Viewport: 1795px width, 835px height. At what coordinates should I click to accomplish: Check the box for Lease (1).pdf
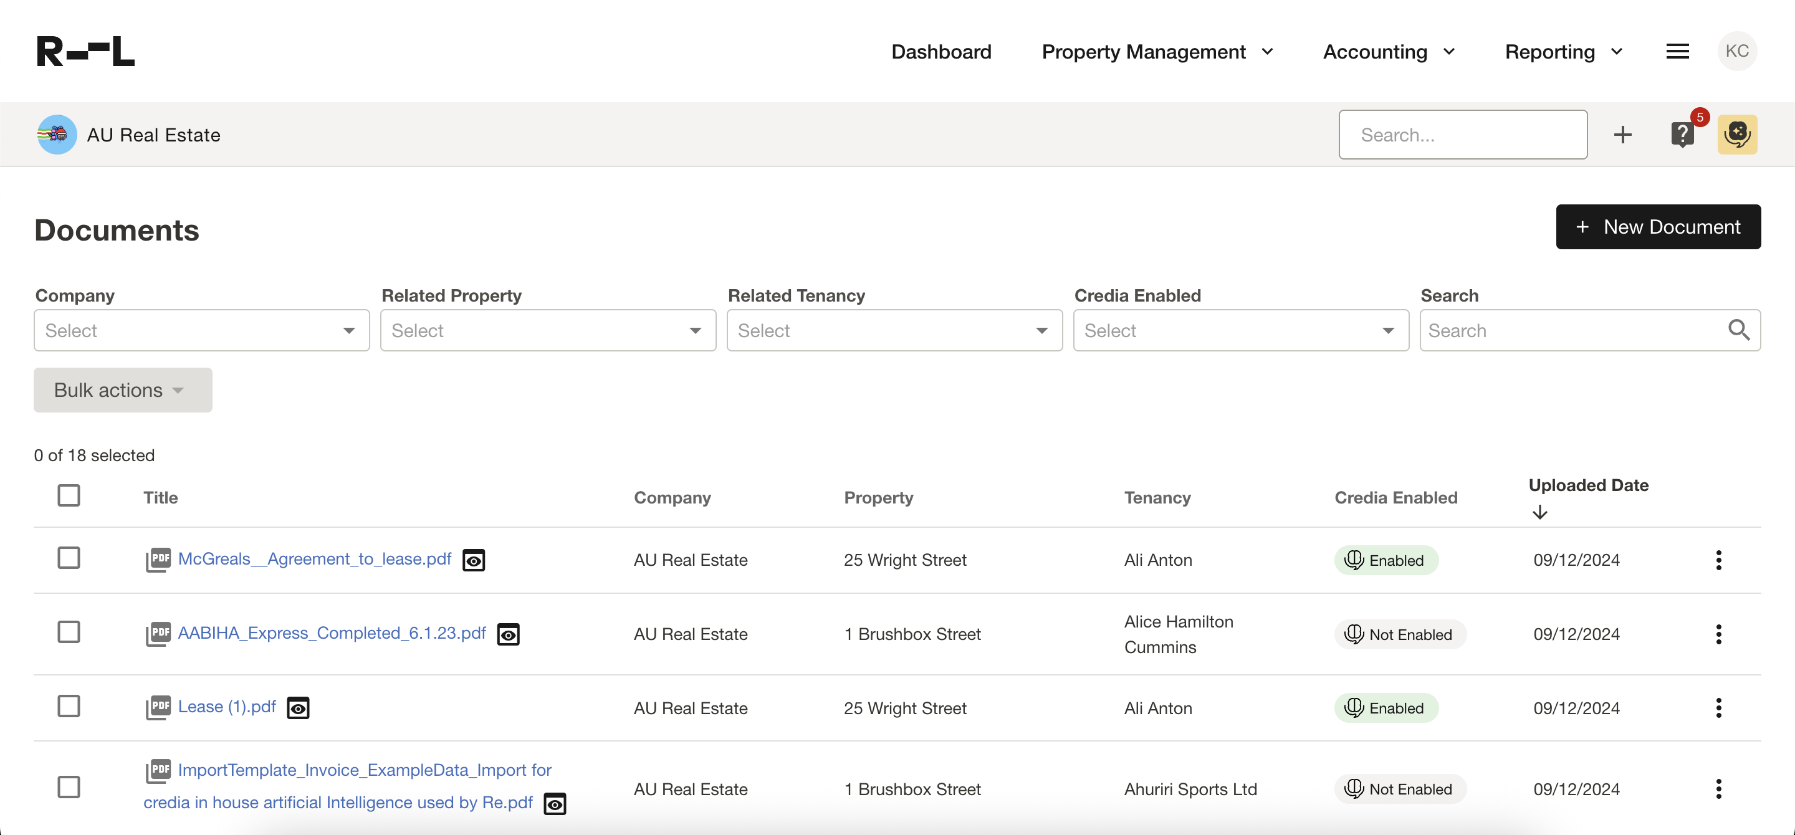coord(69,705)
